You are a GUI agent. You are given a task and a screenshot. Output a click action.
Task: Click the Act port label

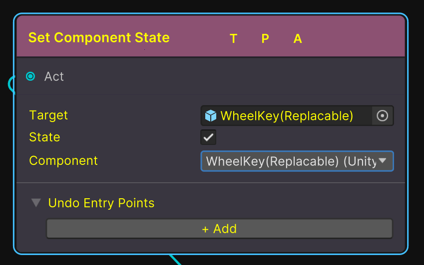[x=54, y=77]
